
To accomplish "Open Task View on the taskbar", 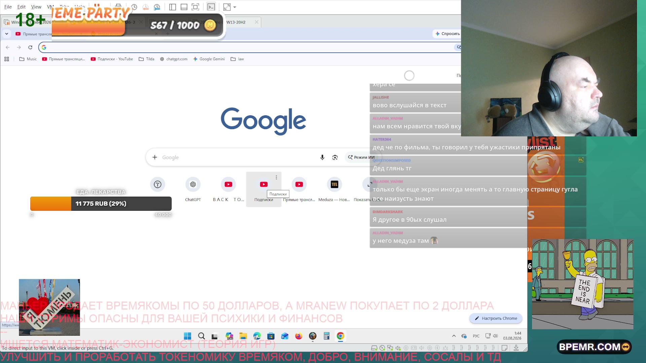I will click(x=215, y=336).
